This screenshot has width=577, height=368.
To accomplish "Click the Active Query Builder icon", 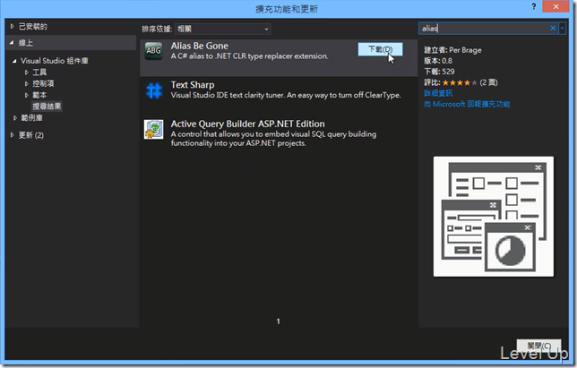I will click(153, 129).
